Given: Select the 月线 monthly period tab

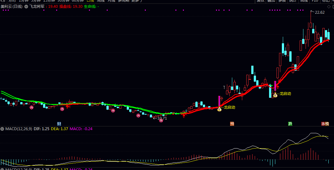Looking at the screenshot, I should click(x=111, y=1).
